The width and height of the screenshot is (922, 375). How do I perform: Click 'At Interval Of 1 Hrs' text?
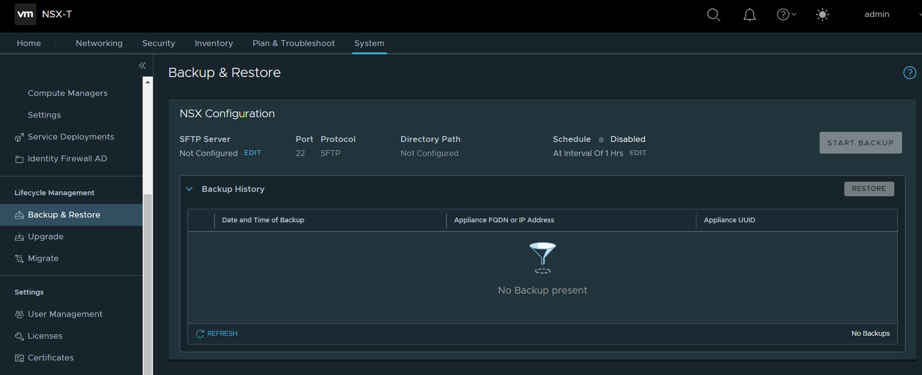coord(588,153)
